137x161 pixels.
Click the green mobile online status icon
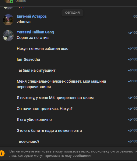point(12,2)
